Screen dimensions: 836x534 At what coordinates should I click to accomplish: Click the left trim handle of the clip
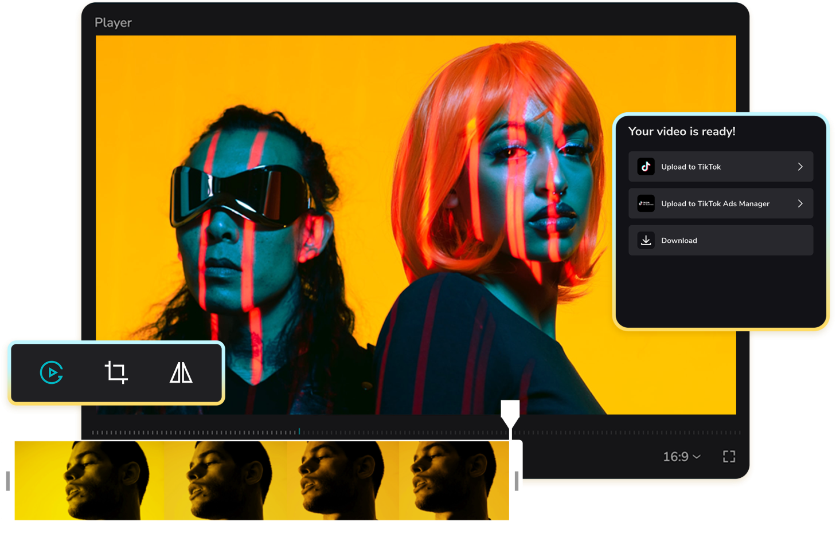click(7, 481)
